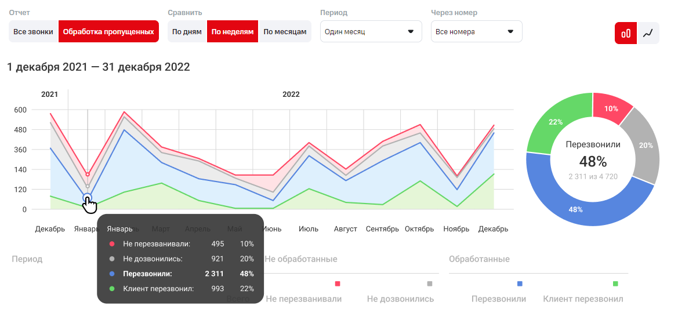Click the red 10% donut segment

[x=611, y=108]
